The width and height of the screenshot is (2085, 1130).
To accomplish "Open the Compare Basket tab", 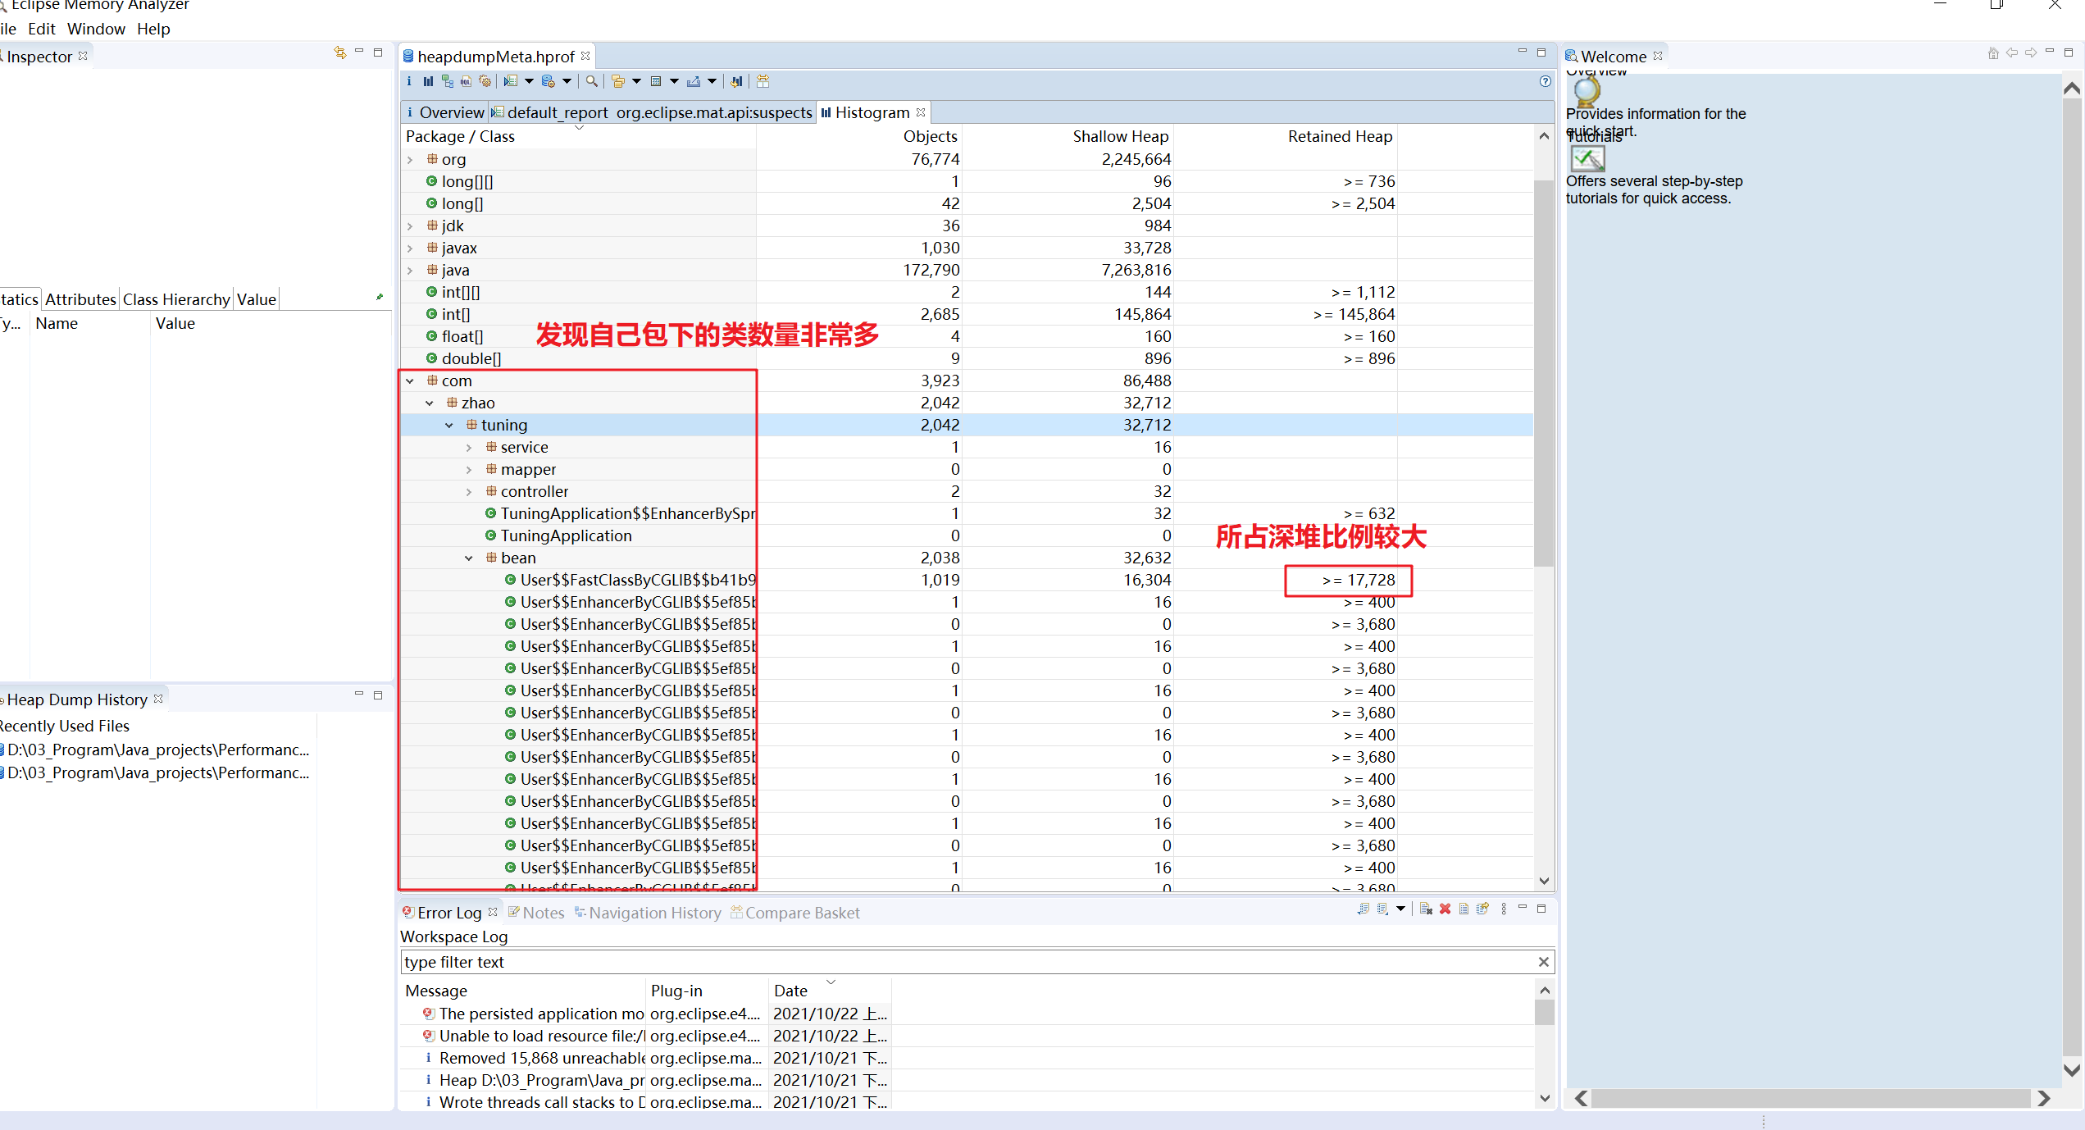I will click(794, 913).
